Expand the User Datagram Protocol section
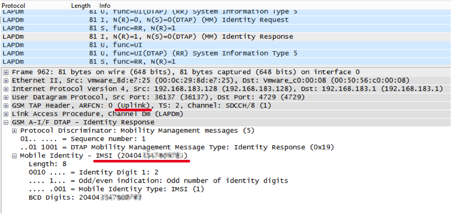The image size is (451, 214). click(x=6, y=97)
